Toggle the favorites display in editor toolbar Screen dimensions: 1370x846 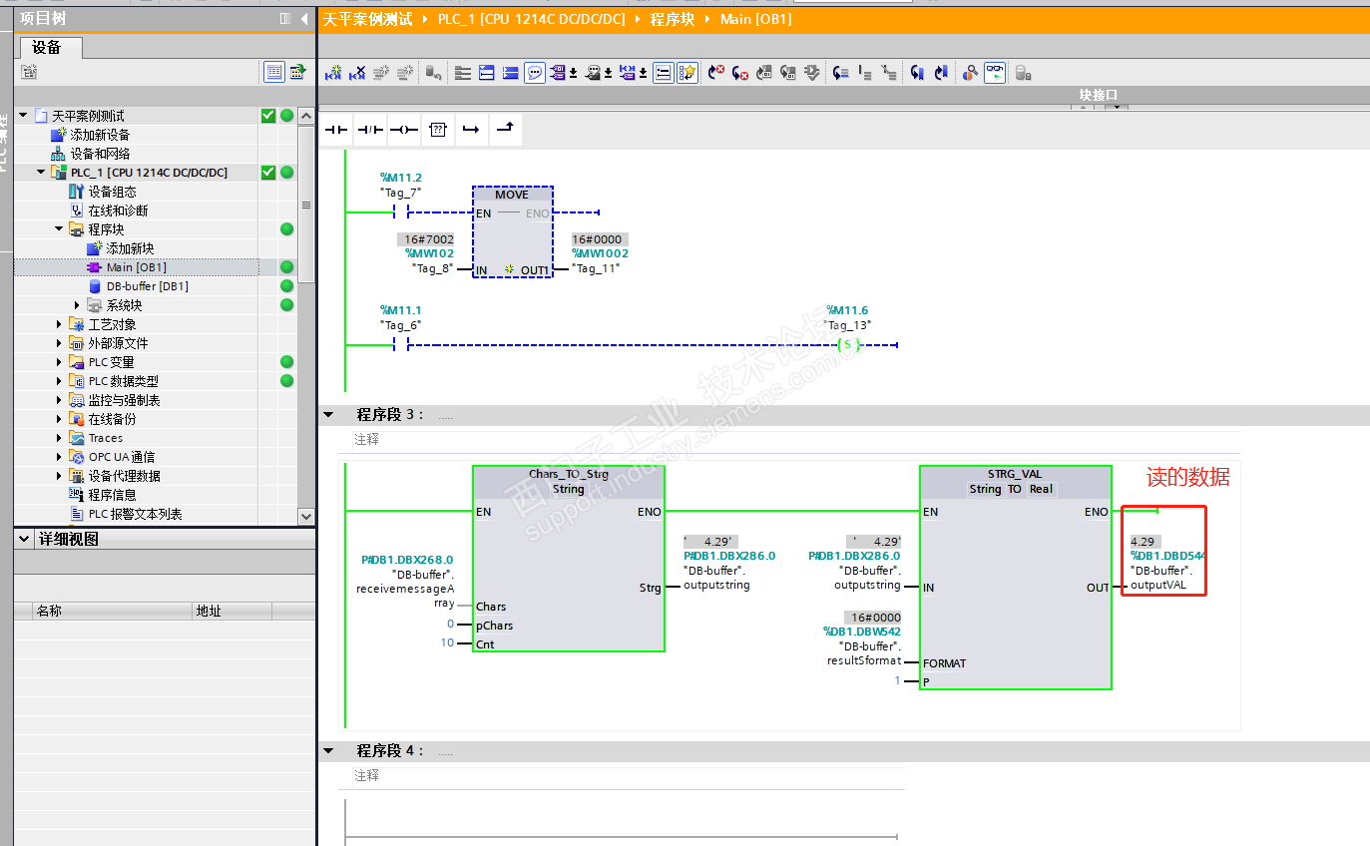[x=686, y=73]
